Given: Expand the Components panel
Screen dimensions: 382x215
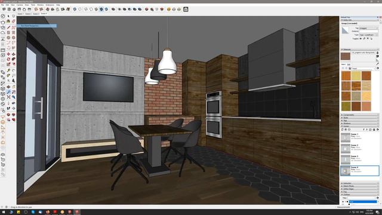Looking at the screenshot, I should (360, 115).
